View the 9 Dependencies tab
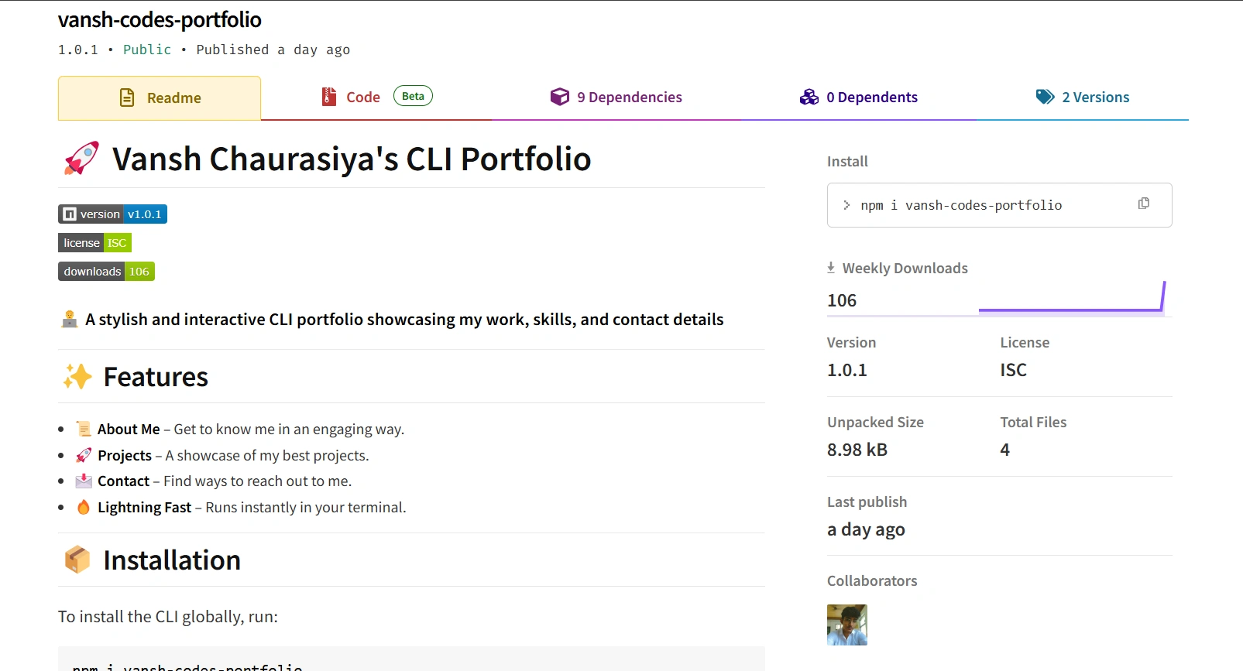This screenshot has width=1243, height=671. [x=629, y=97]
